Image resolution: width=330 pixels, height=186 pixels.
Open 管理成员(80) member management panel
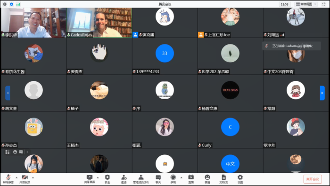[141, 179]
